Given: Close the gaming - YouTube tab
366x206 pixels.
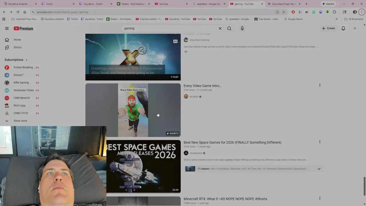Looking at the screenshot, I should (x=262, y=4).
